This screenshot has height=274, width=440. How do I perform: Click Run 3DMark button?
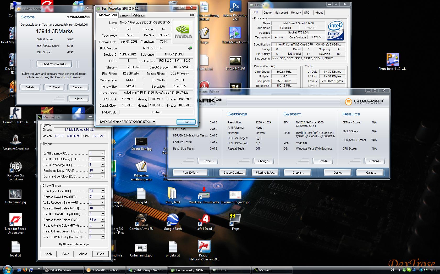point(190,173)
